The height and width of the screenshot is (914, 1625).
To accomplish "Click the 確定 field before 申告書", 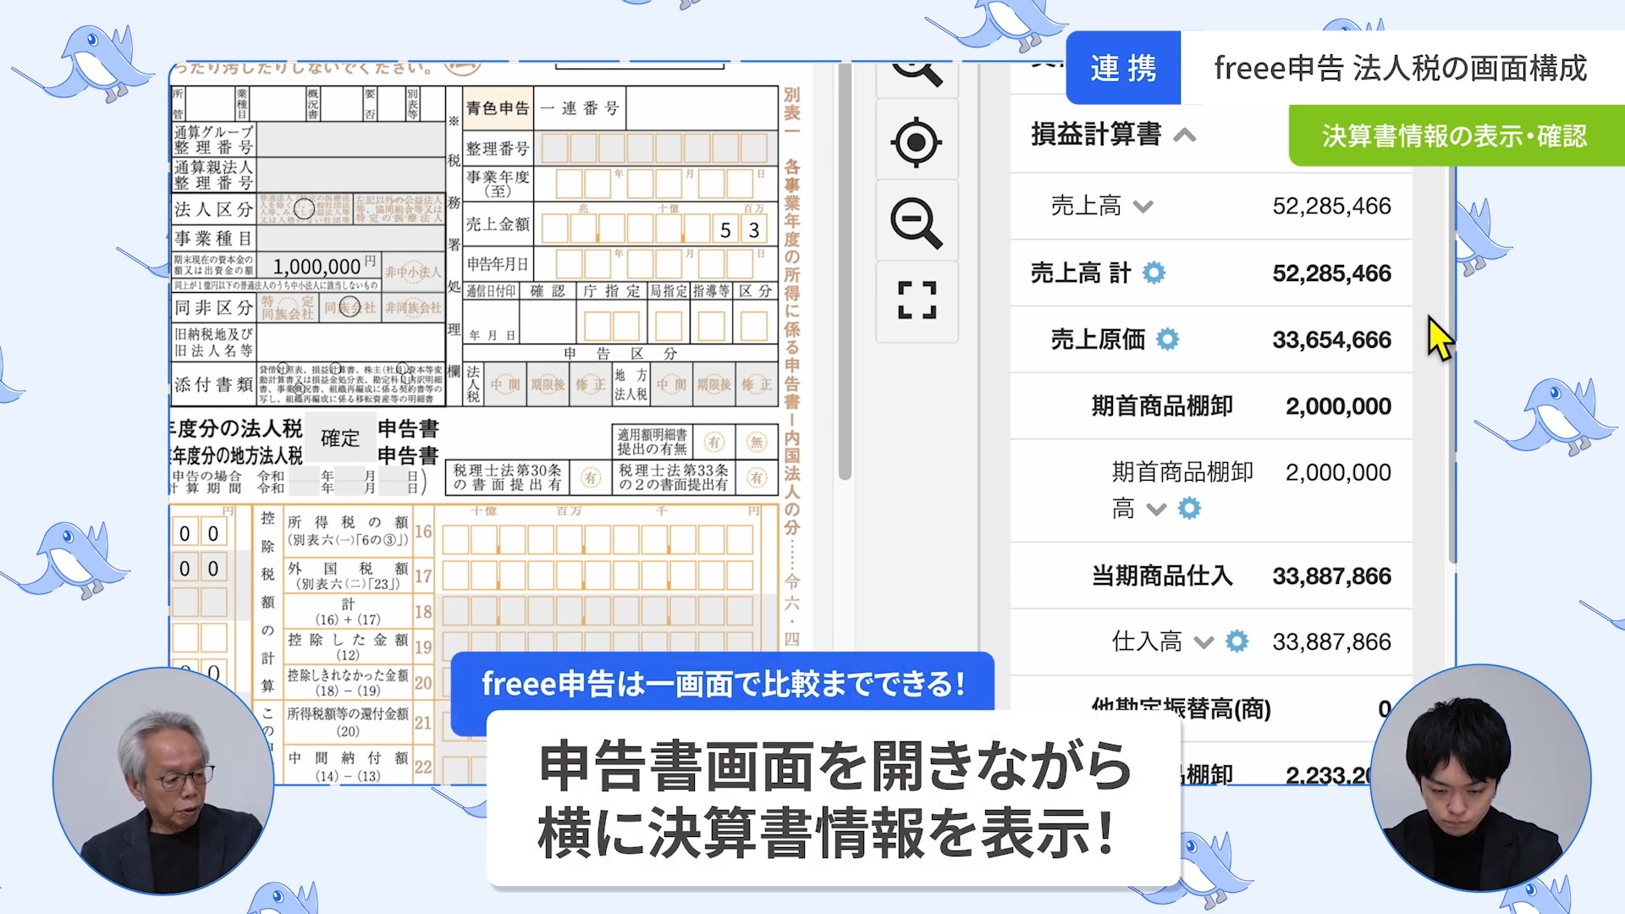I will click(340, 438).
